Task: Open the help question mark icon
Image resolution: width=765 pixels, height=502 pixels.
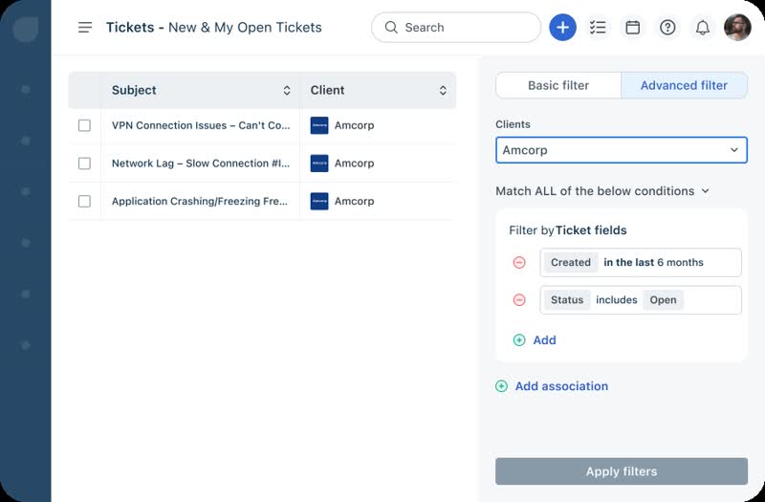Action: (667, 28)
